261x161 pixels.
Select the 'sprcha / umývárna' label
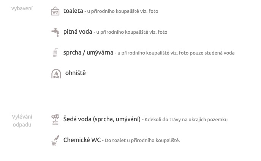click(88, 53)
